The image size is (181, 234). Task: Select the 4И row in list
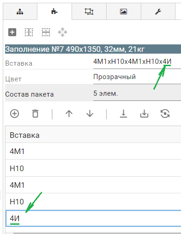93,218
